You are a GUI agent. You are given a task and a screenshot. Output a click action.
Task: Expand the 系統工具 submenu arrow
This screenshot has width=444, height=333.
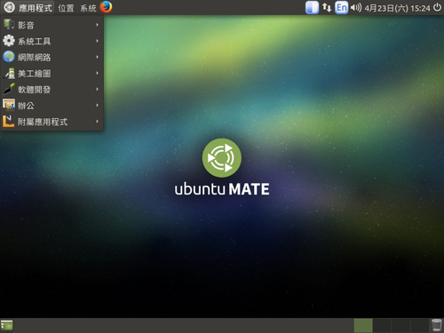pyautogui.click(x=97, y=41)
